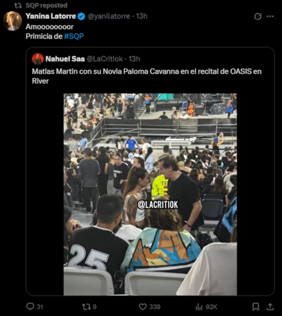Click the #SQP hashtag link
Viewport: 282px width, 316px height.
coord(74,36)
